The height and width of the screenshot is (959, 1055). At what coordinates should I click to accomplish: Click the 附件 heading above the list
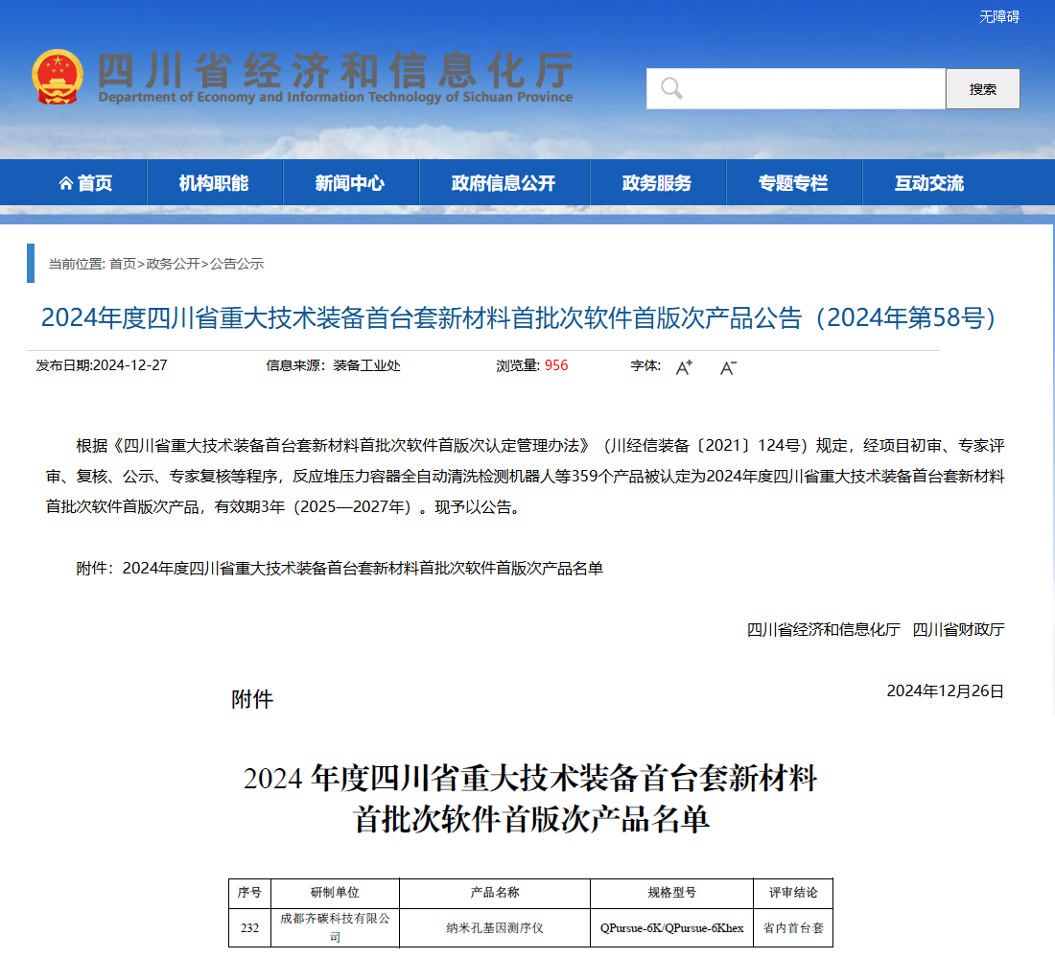tap(252, 700)
